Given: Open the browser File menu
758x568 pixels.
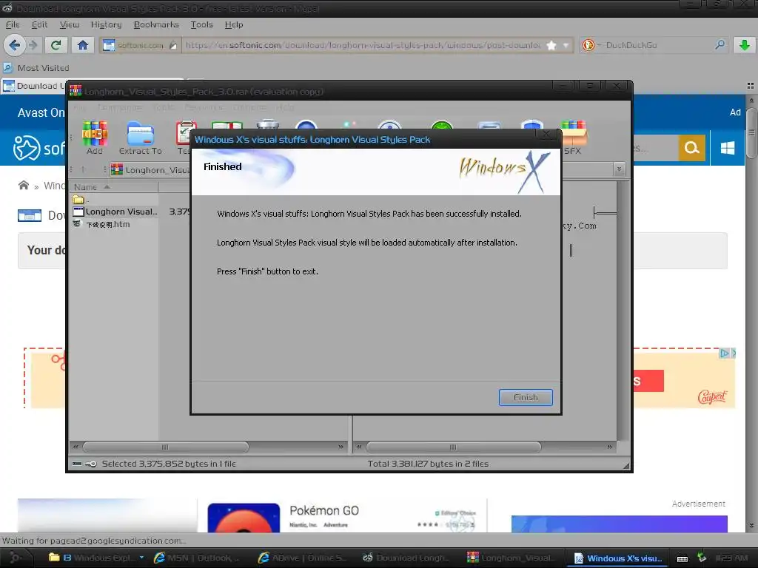Looking at the screenshot, I should click(13, 24).
